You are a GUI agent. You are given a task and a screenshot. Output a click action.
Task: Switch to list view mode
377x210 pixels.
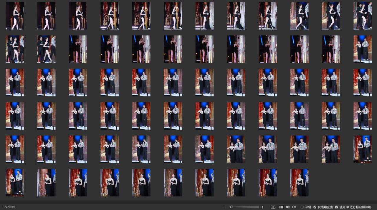(294, 207)
